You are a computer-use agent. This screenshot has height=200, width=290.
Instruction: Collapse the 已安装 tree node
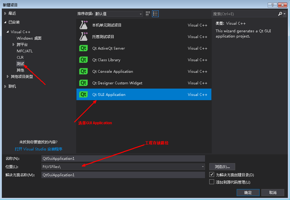point(5,22)
